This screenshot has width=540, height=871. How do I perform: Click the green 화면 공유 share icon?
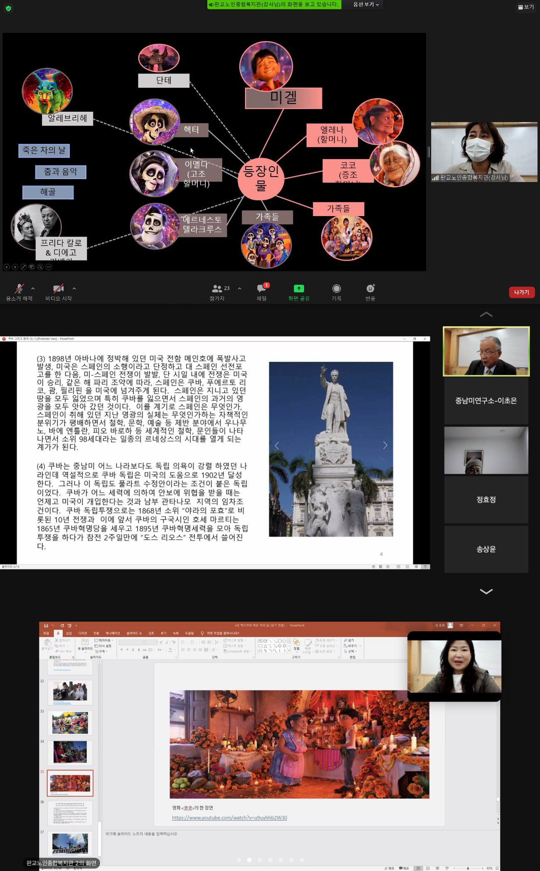[299, 288]
